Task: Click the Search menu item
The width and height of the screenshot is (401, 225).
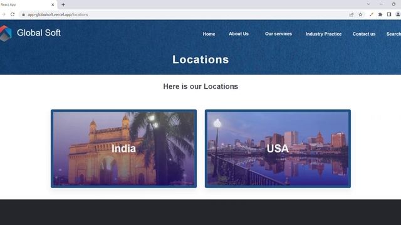Action: tap(393, 34)
